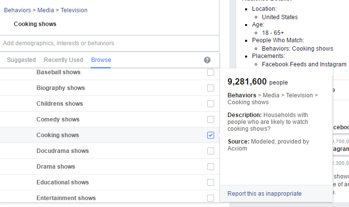Tick the Childrens shows checkbox
The width and height of the screenshot is (349, 207).
point(211,104)
